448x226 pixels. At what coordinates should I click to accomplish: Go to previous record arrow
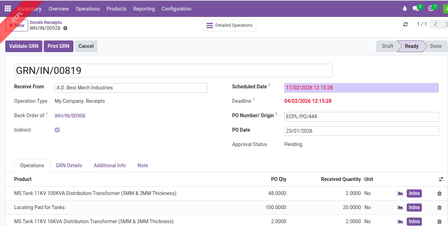point(436,24)
